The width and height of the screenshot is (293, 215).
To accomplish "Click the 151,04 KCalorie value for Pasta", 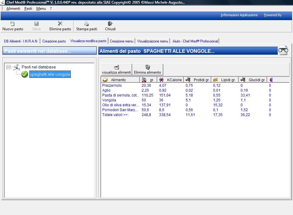I will coord(165,95).
